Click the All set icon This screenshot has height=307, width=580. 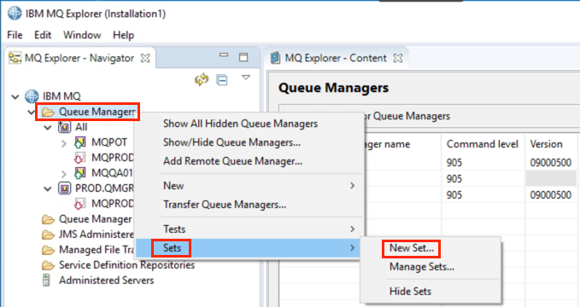click(64, 127)
